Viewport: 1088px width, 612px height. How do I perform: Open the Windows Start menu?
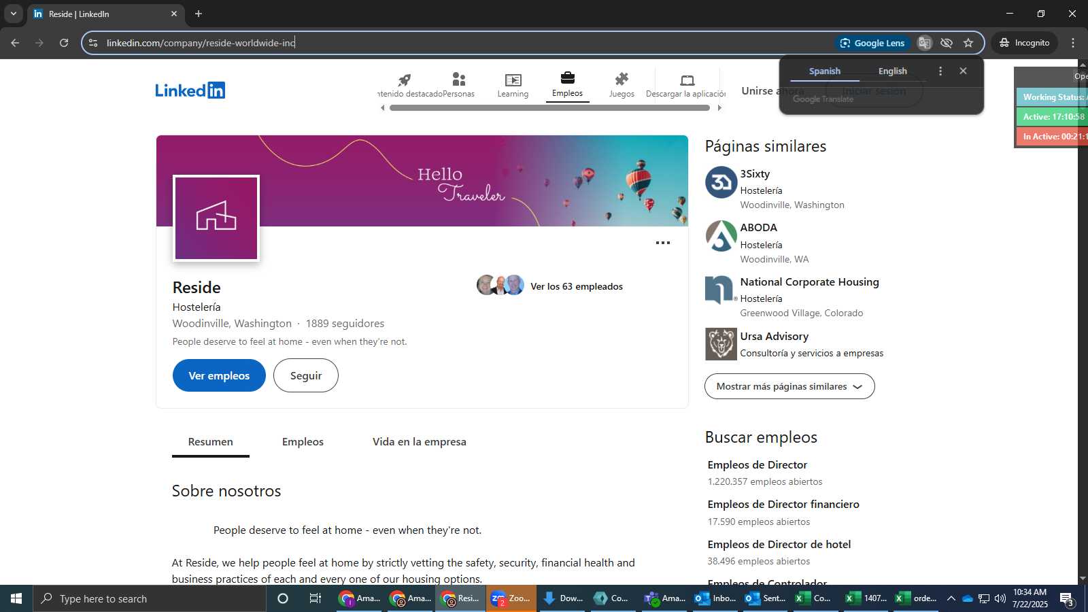[16, 598]
